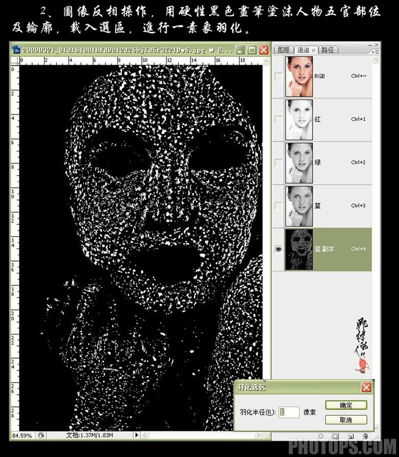Image resolution: width=399 pixels, height=457 pixels.
Task: Create new channel icon at panel bottom
Action: point(351,436)
